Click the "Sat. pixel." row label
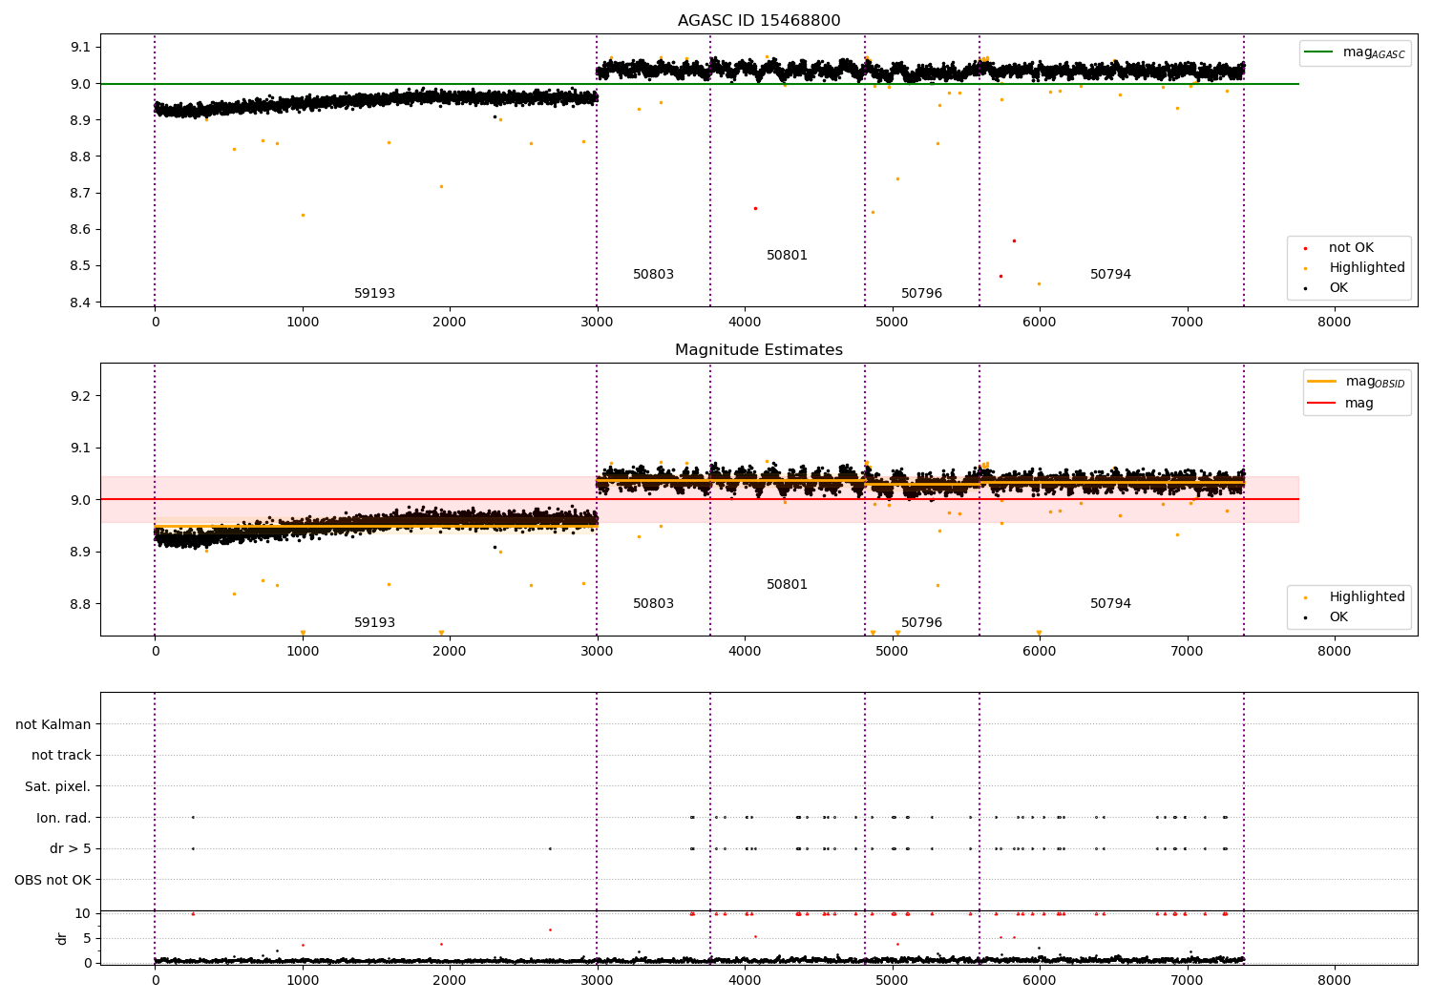 click(57, 787)
